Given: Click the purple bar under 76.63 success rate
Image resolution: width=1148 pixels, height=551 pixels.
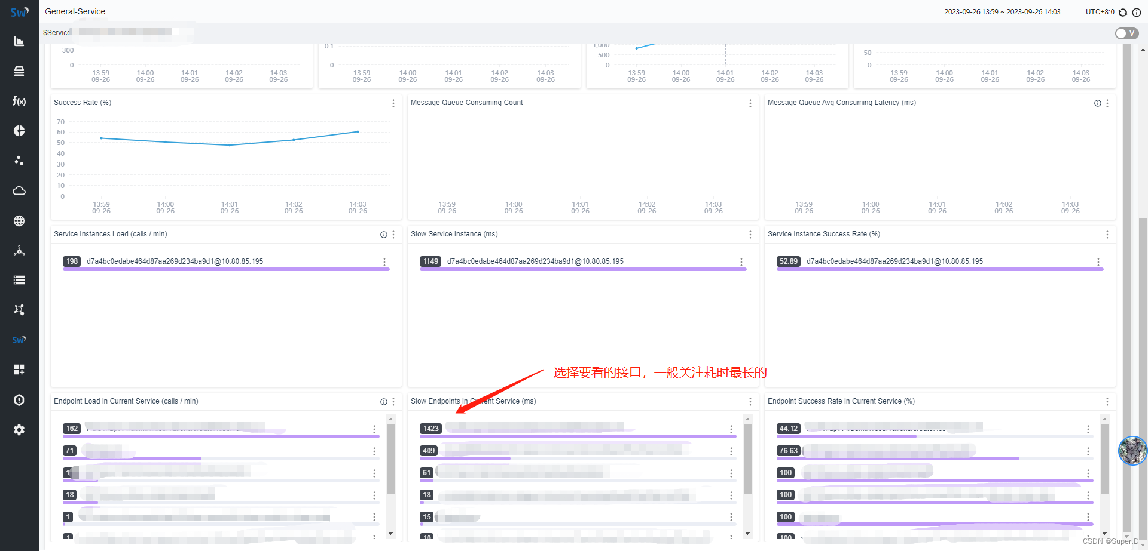Looking at the screenshot, I should pos(898,458).
